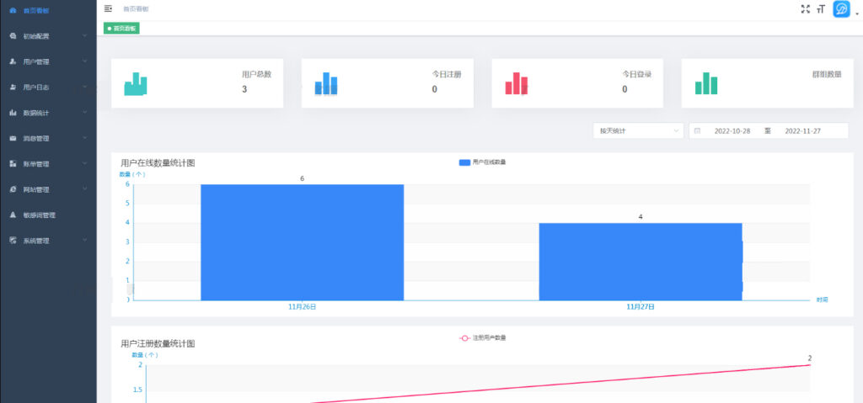Viewport: 863px width, 403px height.
Task: Click the green 群组数量 chart icon
Action: pyautogui.click(x=706, y=84)
